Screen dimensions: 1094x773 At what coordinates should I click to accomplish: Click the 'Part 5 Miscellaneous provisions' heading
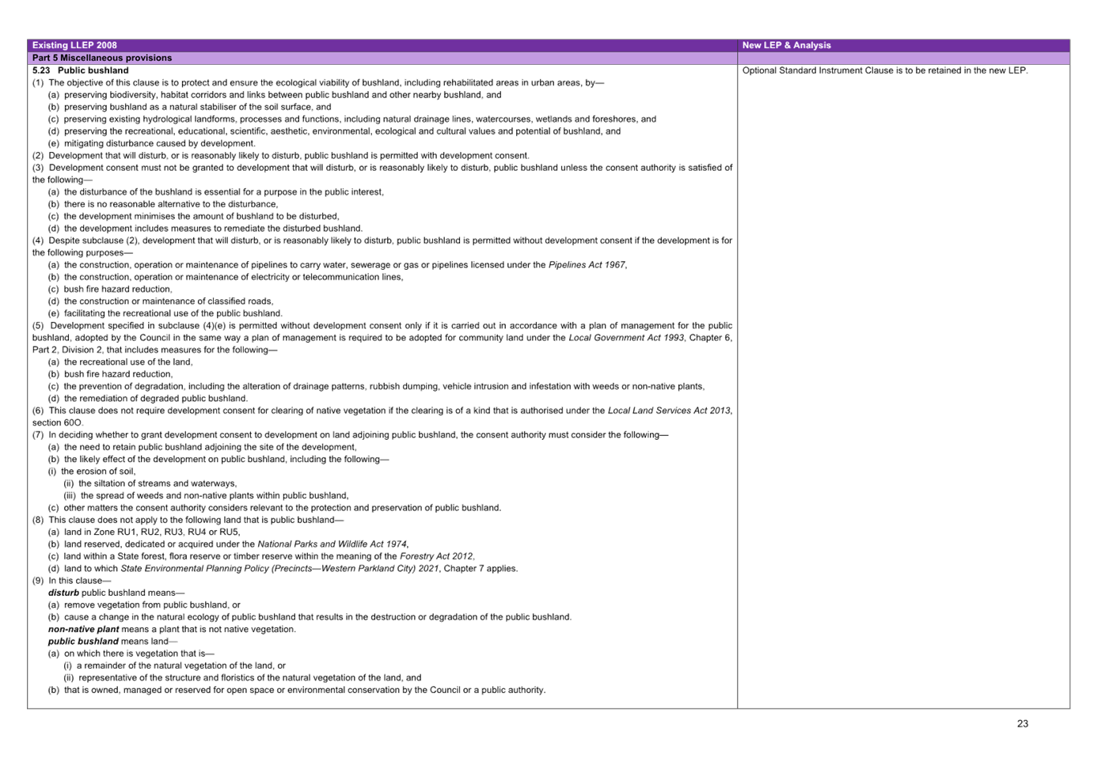pos(102,58)
